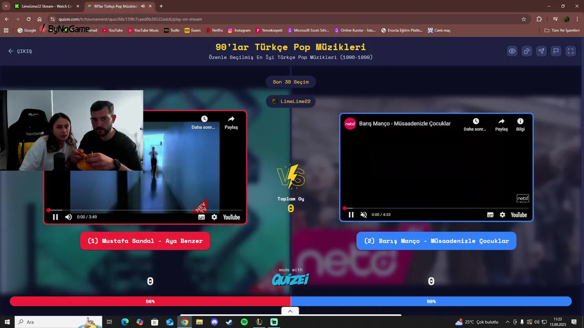The width and height of the screenshot is (584, 328).
Task: Click Paylaş icon on Barış Manço video
Action: point(501,121)
